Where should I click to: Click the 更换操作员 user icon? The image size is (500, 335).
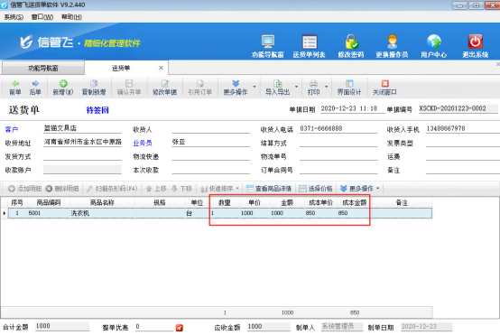[392, 42]
